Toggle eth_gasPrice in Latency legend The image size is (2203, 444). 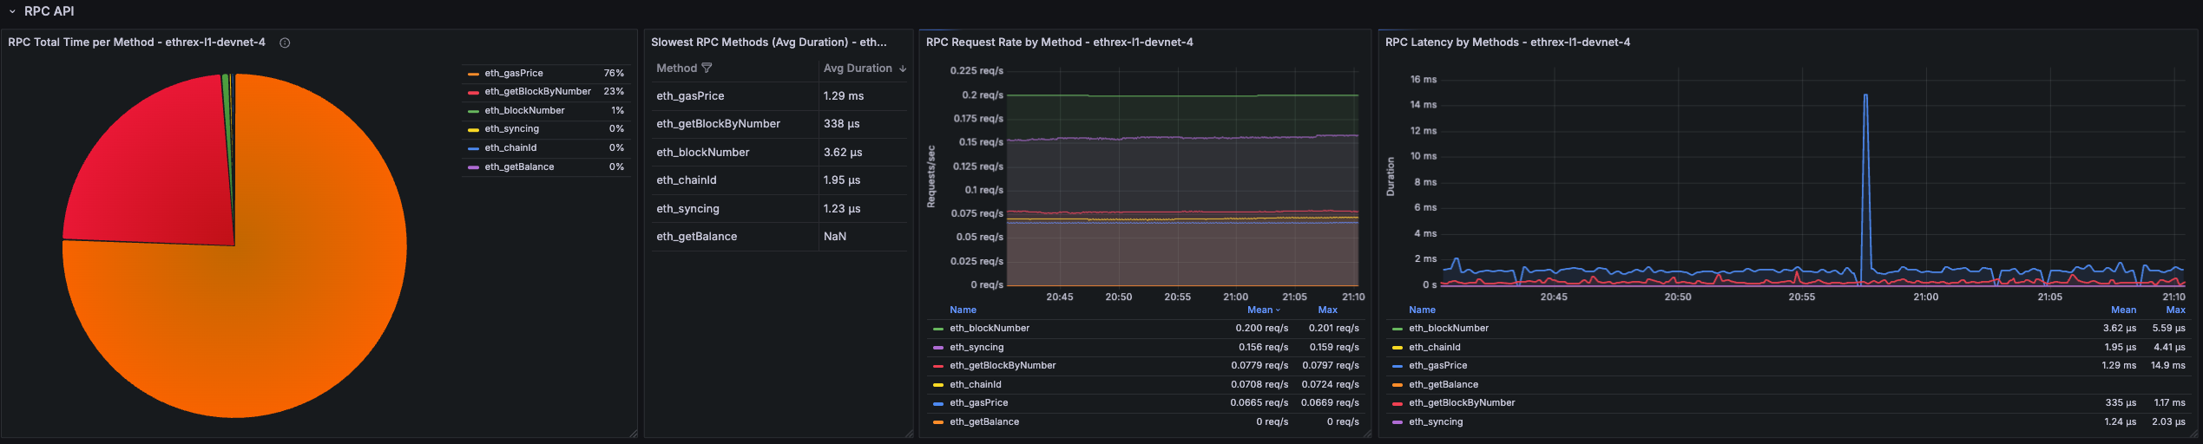[1438, 365]
